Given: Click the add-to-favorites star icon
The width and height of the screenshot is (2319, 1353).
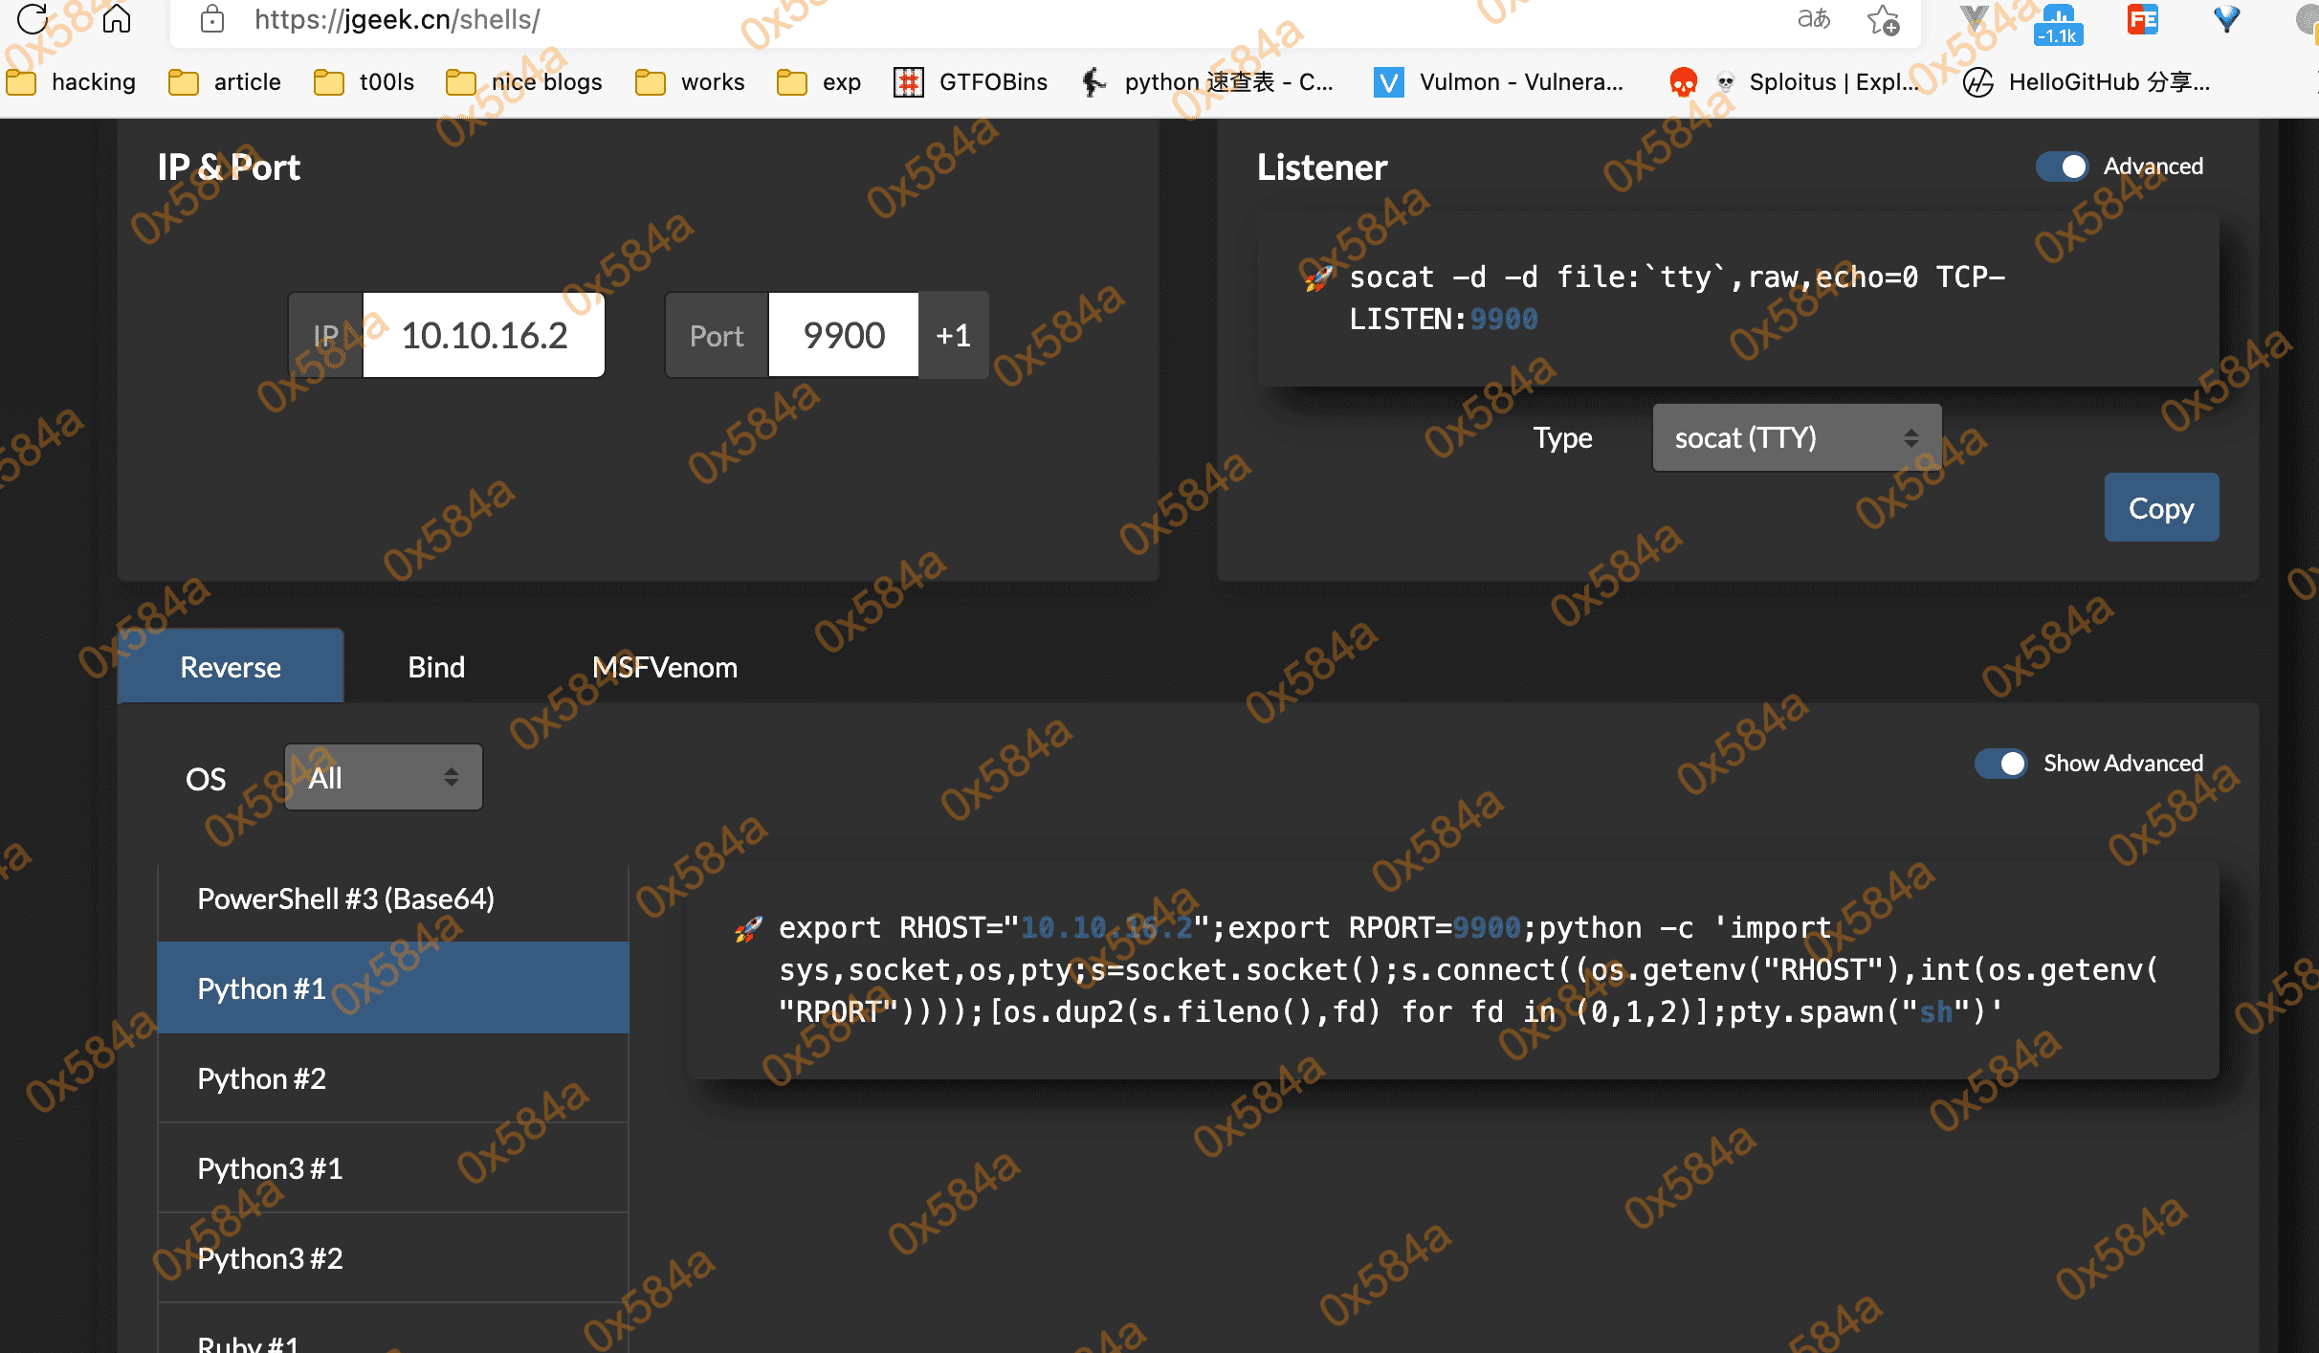Looking at the screenshot, I should 1882,19.
